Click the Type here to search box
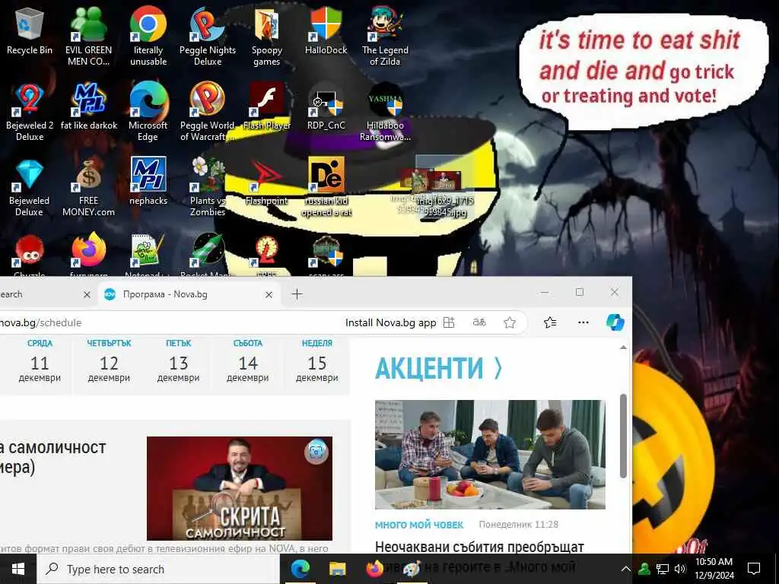 point(158,569)
